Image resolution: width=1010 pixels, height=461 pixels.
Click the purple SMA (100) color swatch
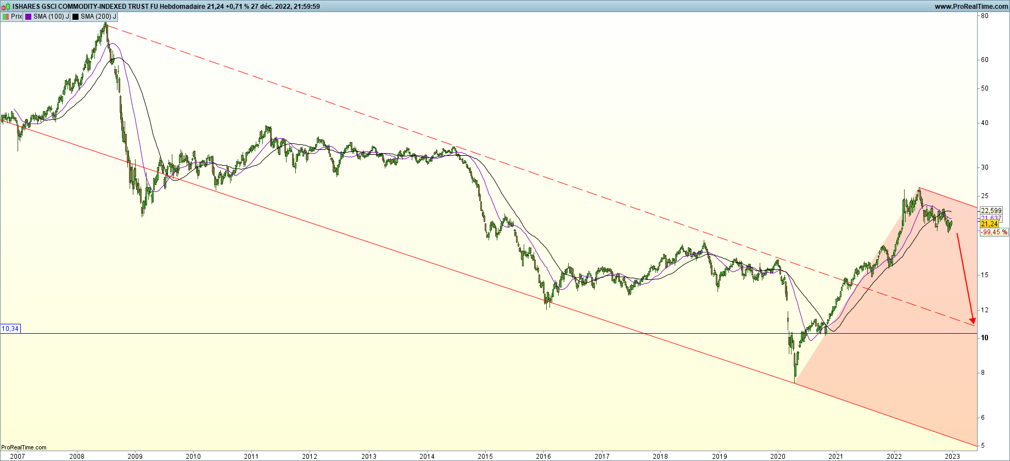tap(28, 16)
